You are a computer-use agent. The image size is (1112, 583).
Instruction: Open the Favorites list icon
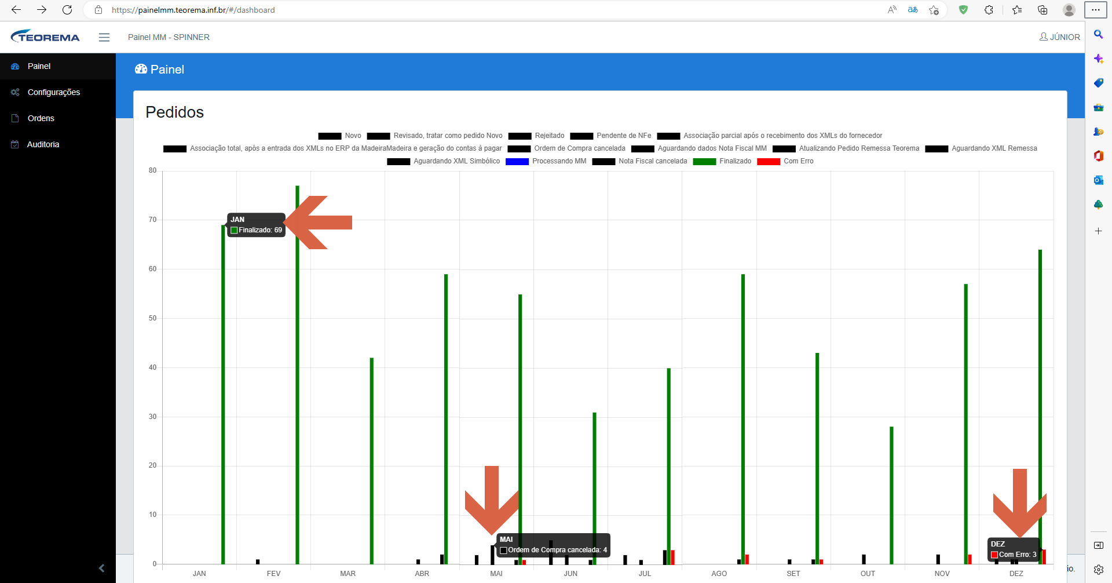[1017, 10]
